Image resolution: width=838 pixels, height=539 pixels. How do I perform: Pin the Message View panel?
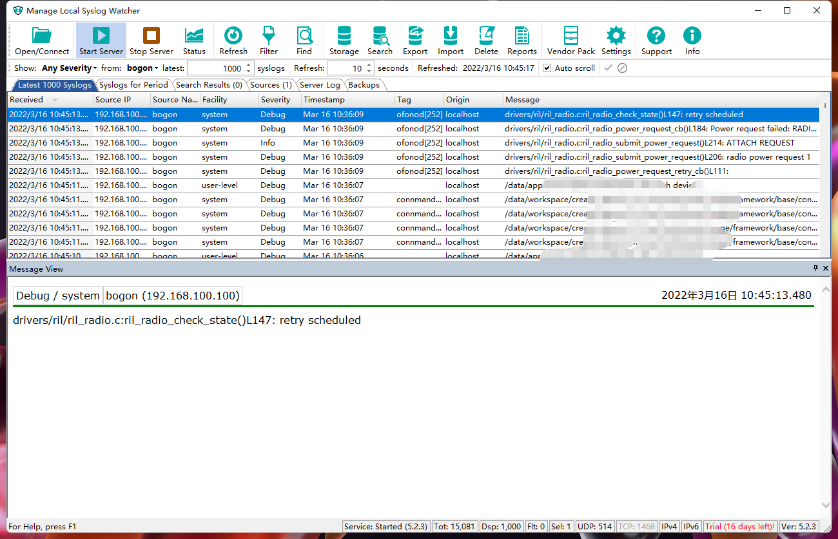(815, 269)
